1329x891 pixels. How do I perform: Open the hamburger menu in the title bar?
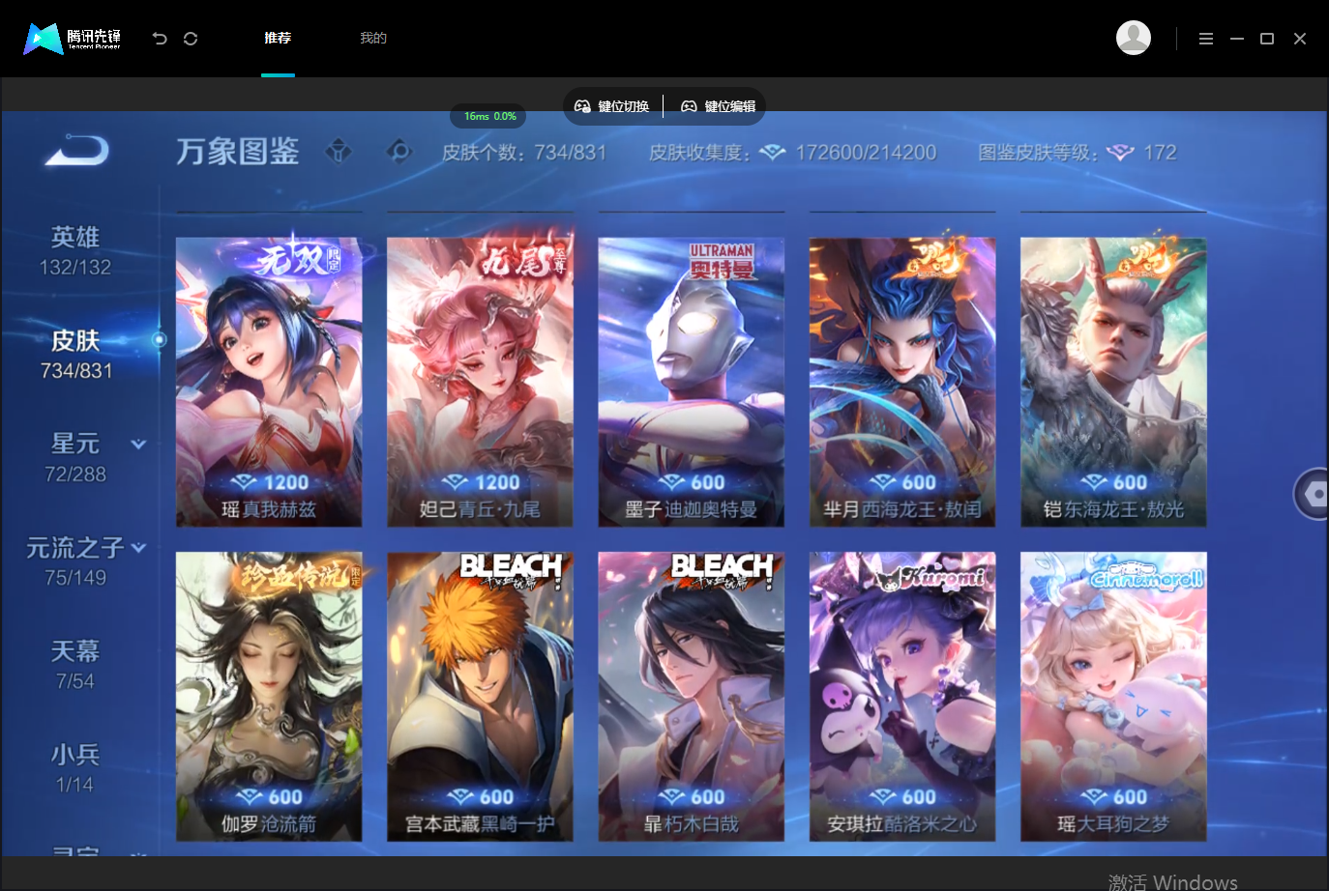point(1206,39)
